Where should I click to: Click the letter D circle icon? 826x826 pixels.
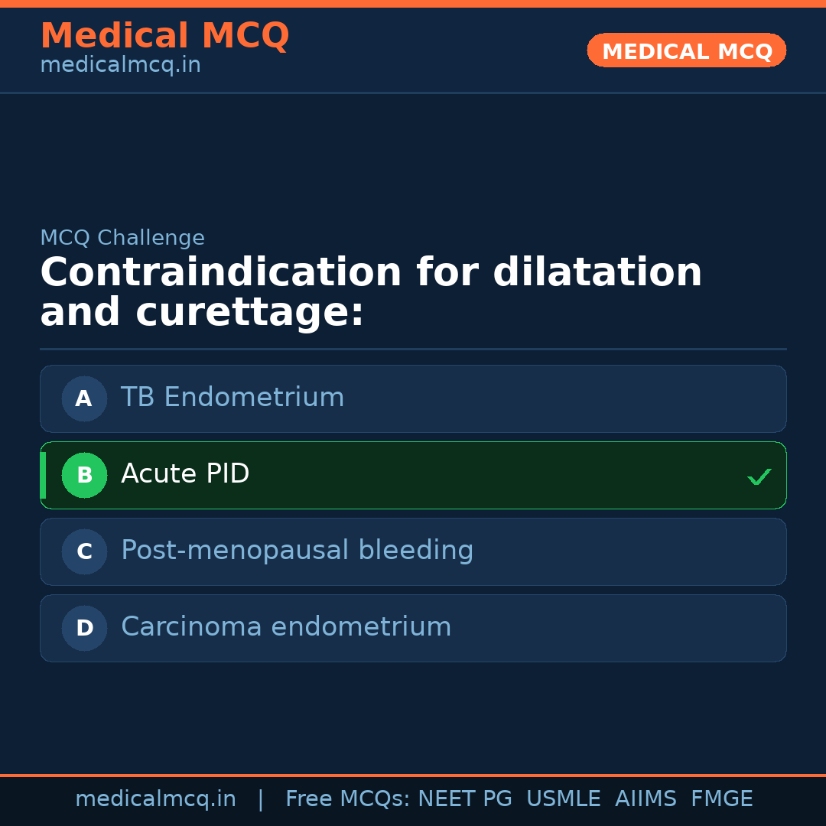pyautogui.click(x=84, y=628)
